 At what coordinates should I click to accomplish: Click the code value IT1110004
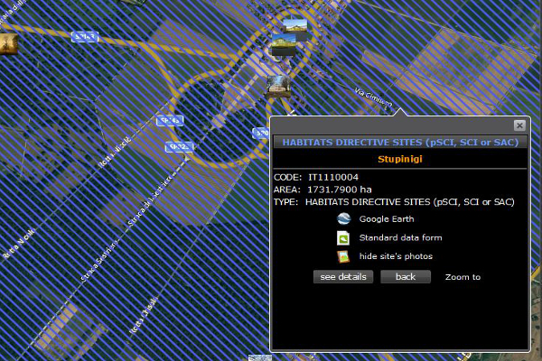point(333,177)
